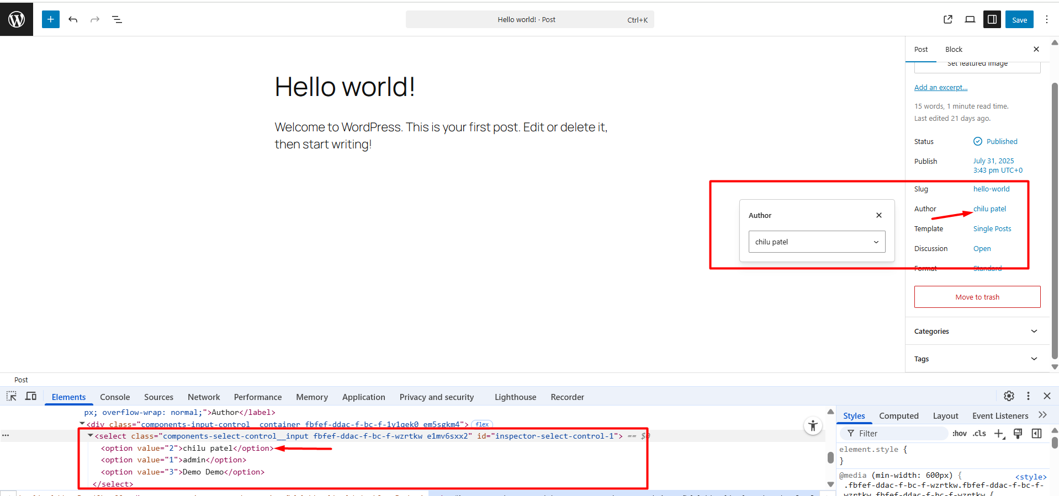Click the hello-world slug link

[991, 189]
